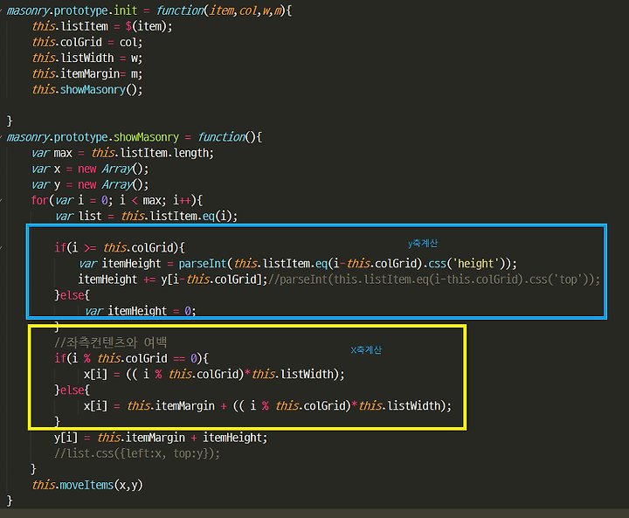Screen dimensions: 629x518
Task: Click the condition 'if(i >= this.colGrid){'
Action: click(x=120, y=247)
